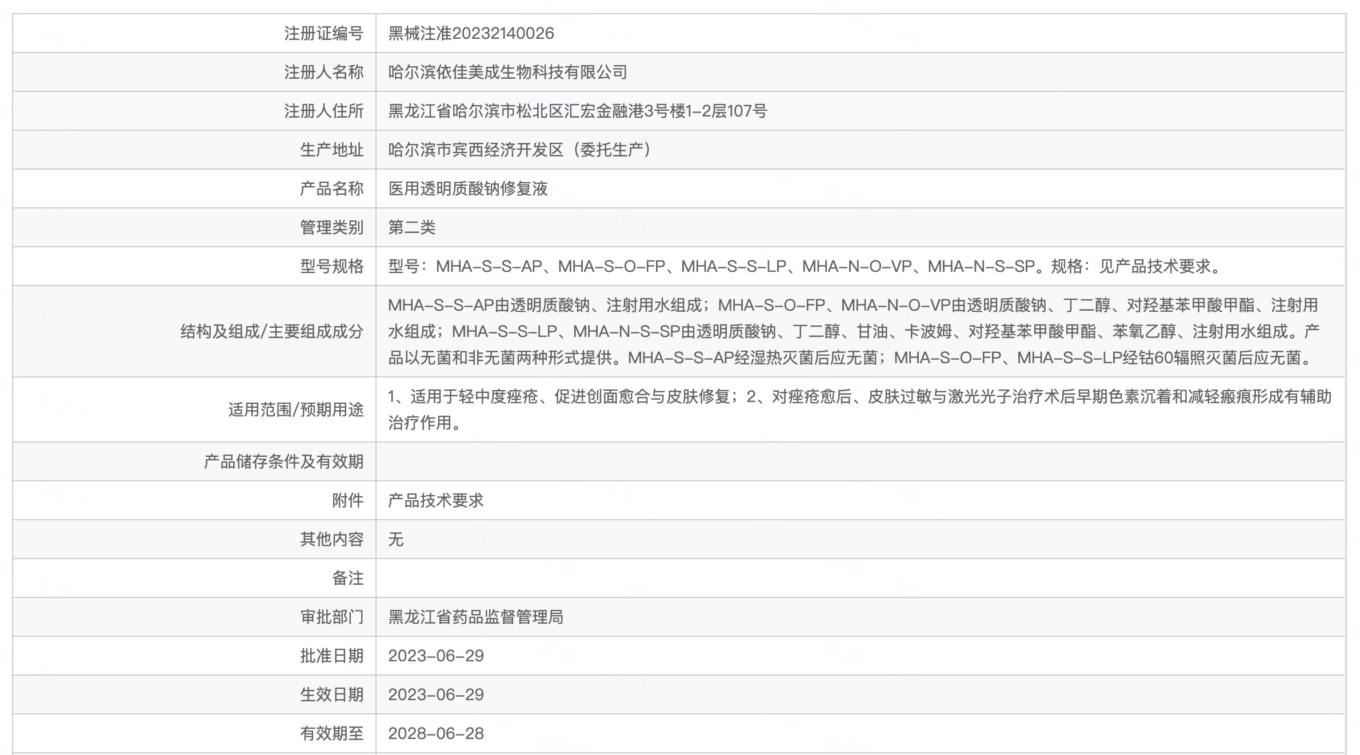Click the 有效期至 label

332,733
